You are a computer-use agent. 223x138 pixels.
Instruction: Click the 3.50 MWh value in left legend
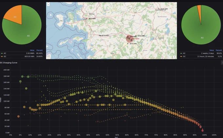[x=30, y=53]
